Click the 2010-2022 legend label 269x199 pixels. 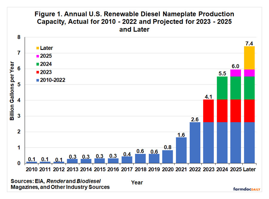[x=53, y=80]
